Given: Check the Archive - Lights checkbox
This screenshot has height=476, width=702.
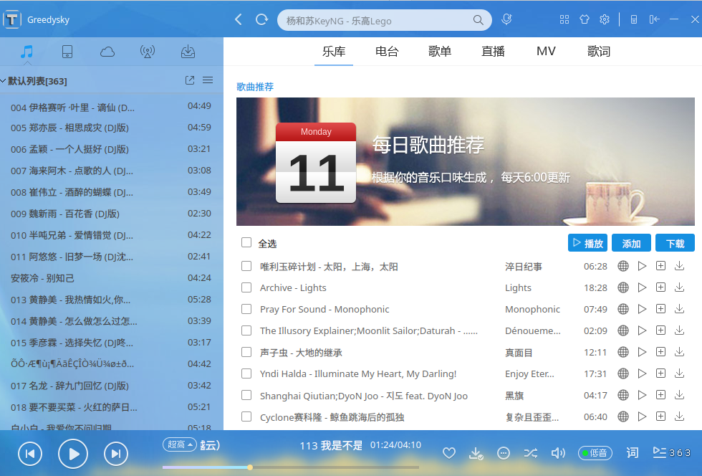Looking at the screenshot, I should pos(246,287).
